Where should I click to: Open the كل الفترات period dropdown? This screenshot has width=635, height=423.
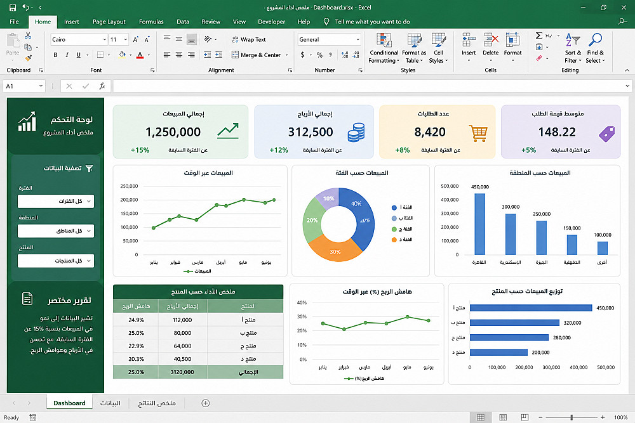56,201
